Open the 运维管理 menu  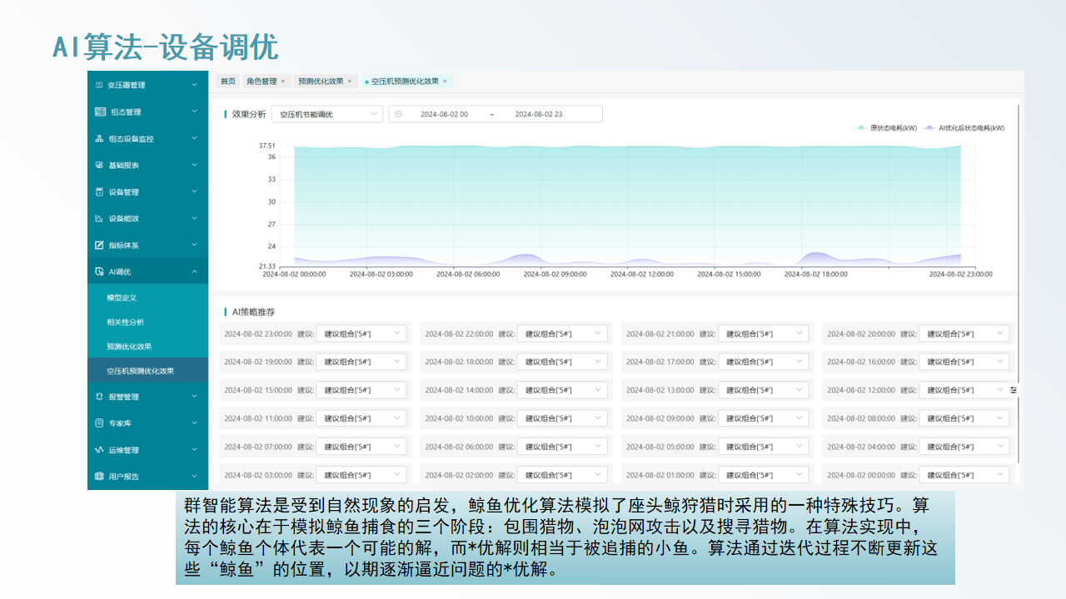[x=147, y=449]
